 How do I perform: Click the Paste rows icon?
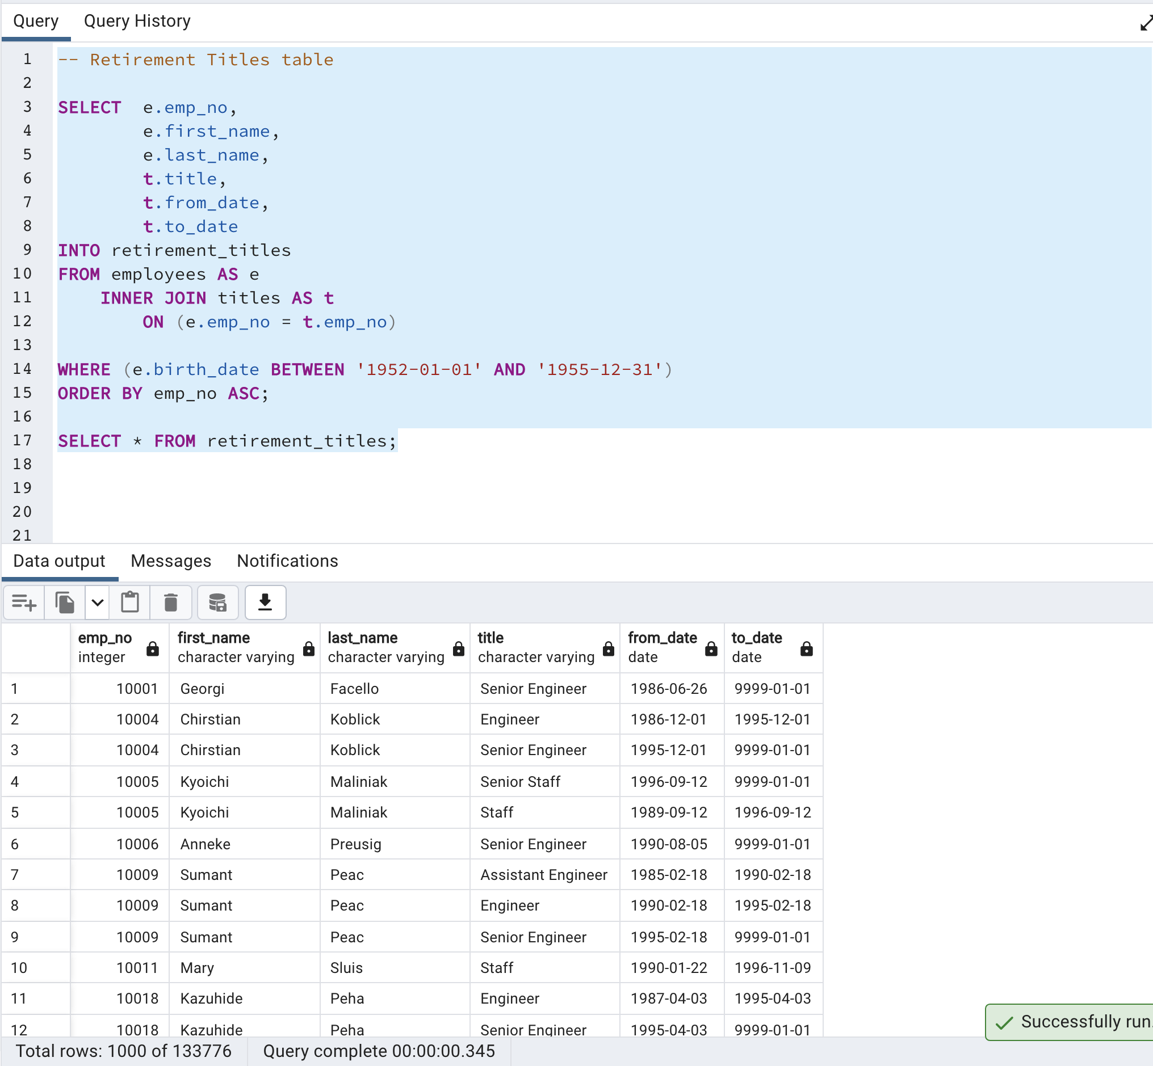click(x=130, y=602)
